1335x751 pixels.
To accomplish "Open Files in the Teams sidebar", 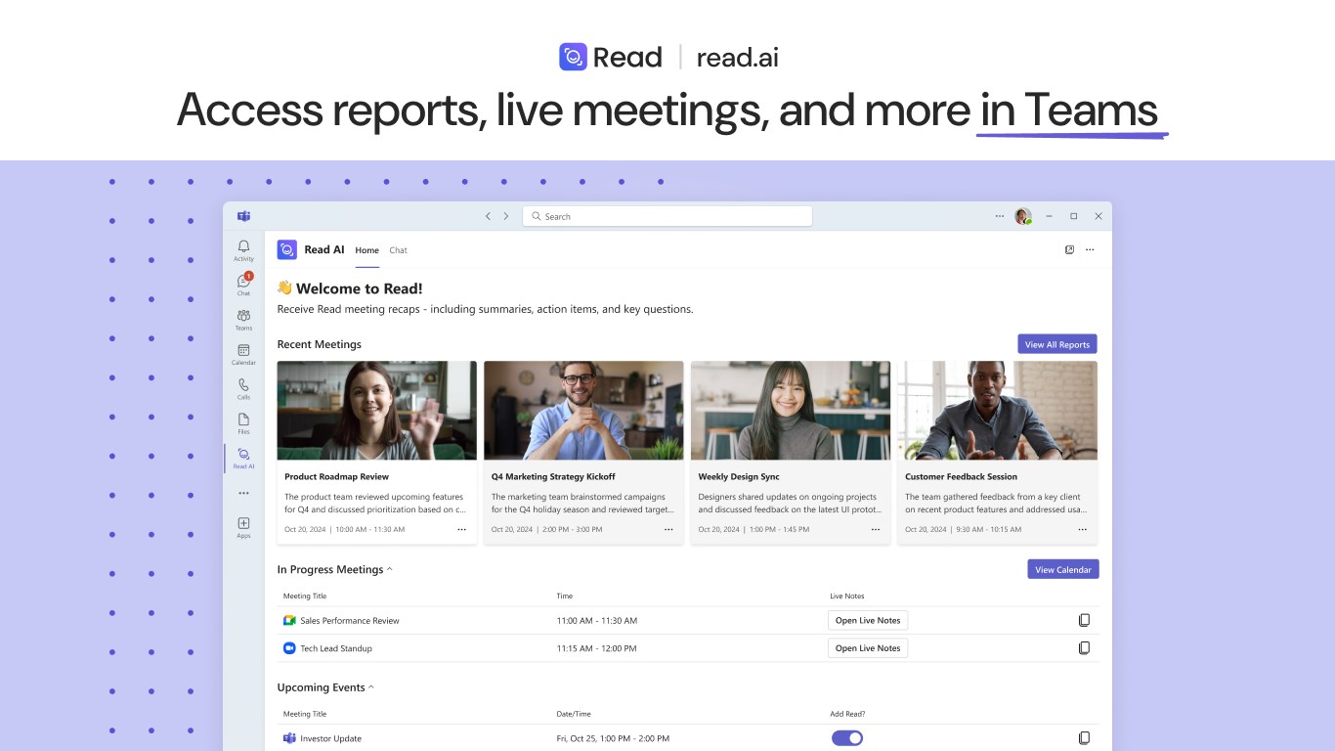I will pos(243,422).
